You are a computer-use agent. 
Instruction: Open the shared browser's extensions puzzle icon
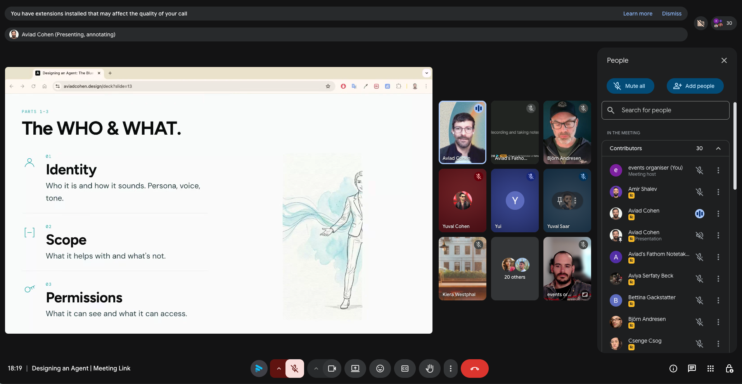click(398, 86)
